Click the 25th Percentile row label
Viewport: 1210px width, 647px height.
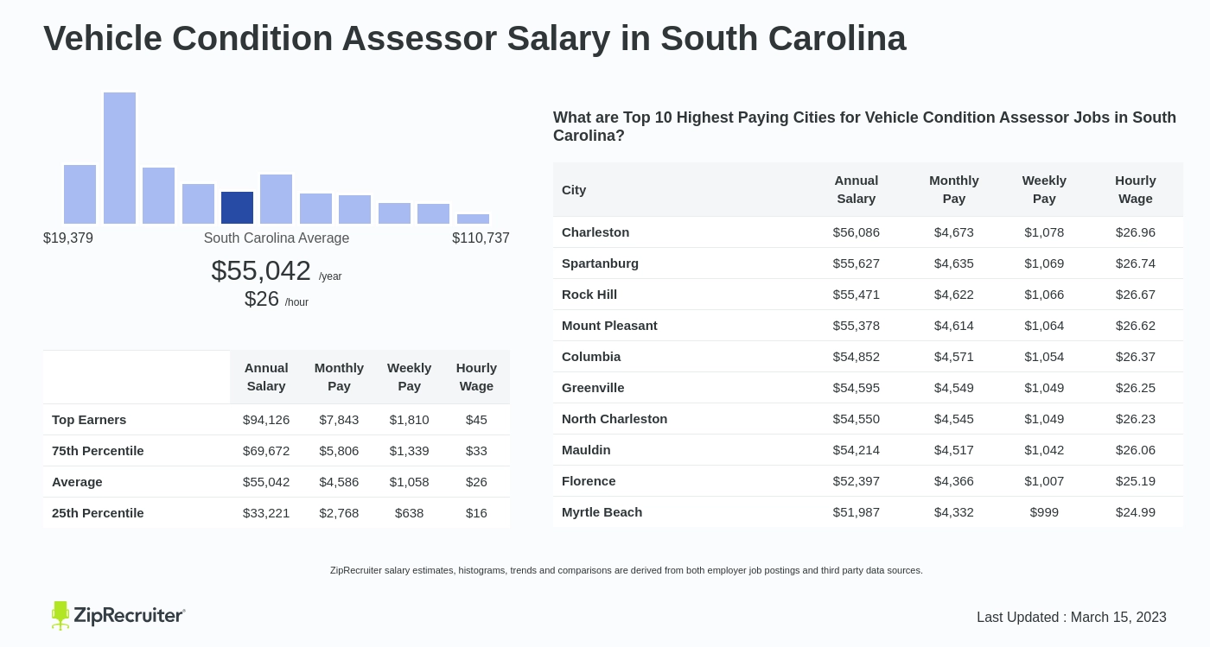click(98, 513)
